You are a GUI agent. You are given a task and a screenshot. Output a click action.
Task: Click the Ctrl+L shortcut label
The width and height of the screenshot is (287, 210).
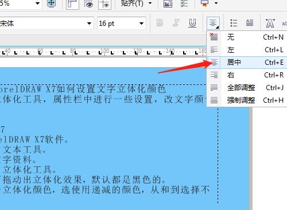(274, 50)
